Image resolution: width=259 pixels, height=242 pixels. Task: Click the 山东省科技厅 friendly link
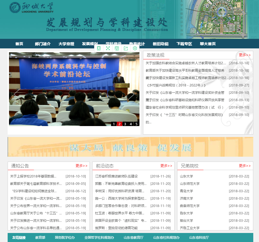pos(199,238)
